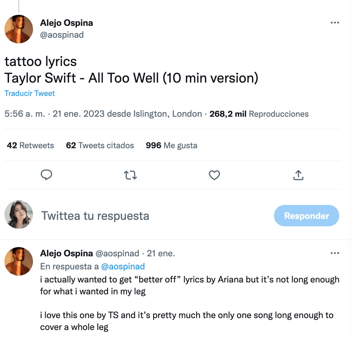Image resolution: width=352 pixels, height=338 pixels.
Task: View the 42 Retweets list
Action: [x=30, y=145]
